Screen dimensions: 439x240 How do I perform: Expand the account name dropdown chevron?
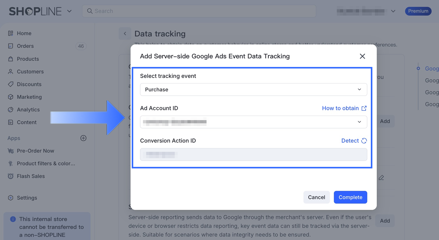point(393,11)
